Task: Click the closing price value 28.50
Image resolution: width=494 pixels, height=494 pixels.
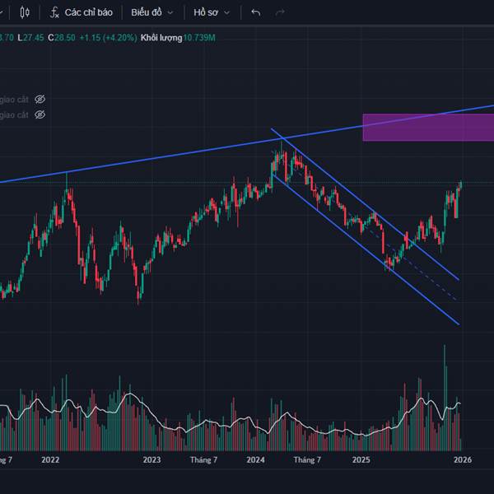Action: [61, 37]
